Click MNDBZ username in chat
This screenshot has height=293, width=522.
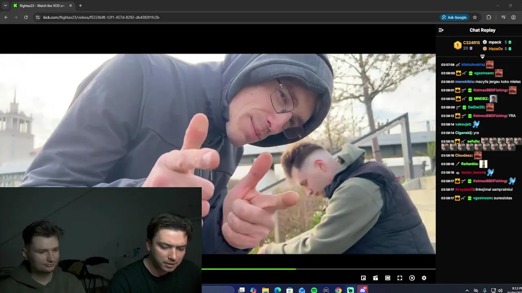pos(481,99)
